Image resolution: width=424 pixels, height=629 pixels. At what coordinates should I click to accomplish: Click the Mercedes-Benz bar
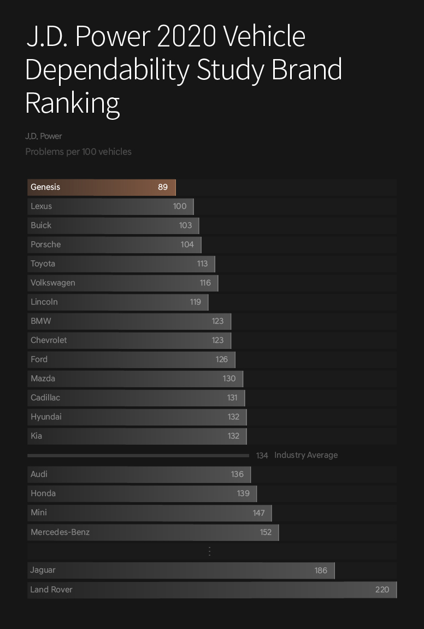point(153,532)
